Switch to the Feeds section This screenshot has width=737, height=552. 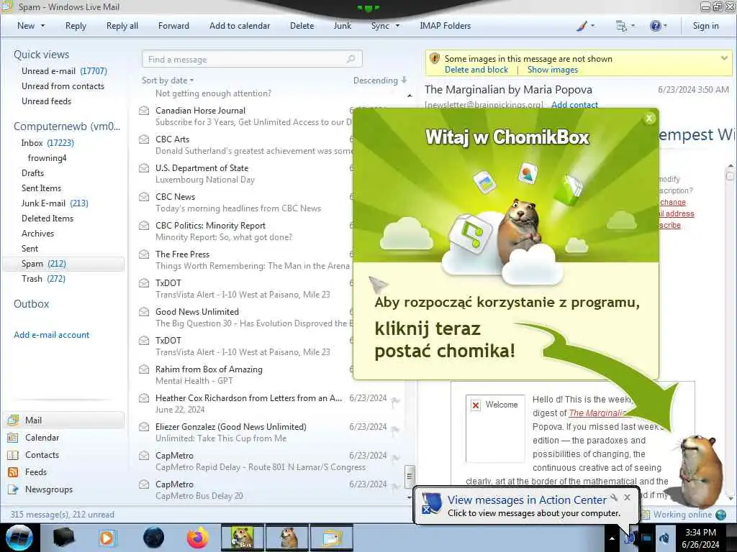tap(36, 471)
